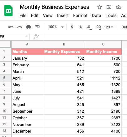Select the September cell
The height and width of the screenshot is (137, 127).
click(27, 111)
